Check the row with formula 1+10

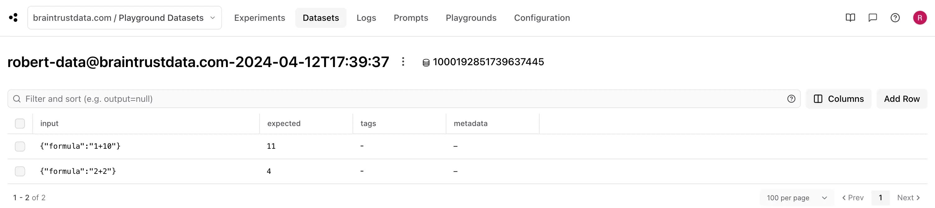pos(20,147)
